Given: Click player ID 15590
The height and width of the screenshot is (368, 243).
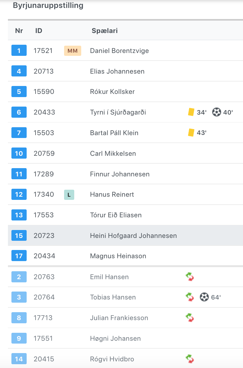Looking at the screenshot, I should point(44,92).
